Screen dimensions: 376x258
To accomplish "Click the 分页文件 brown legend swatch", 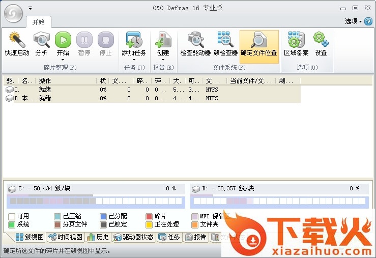I will 57,225.
